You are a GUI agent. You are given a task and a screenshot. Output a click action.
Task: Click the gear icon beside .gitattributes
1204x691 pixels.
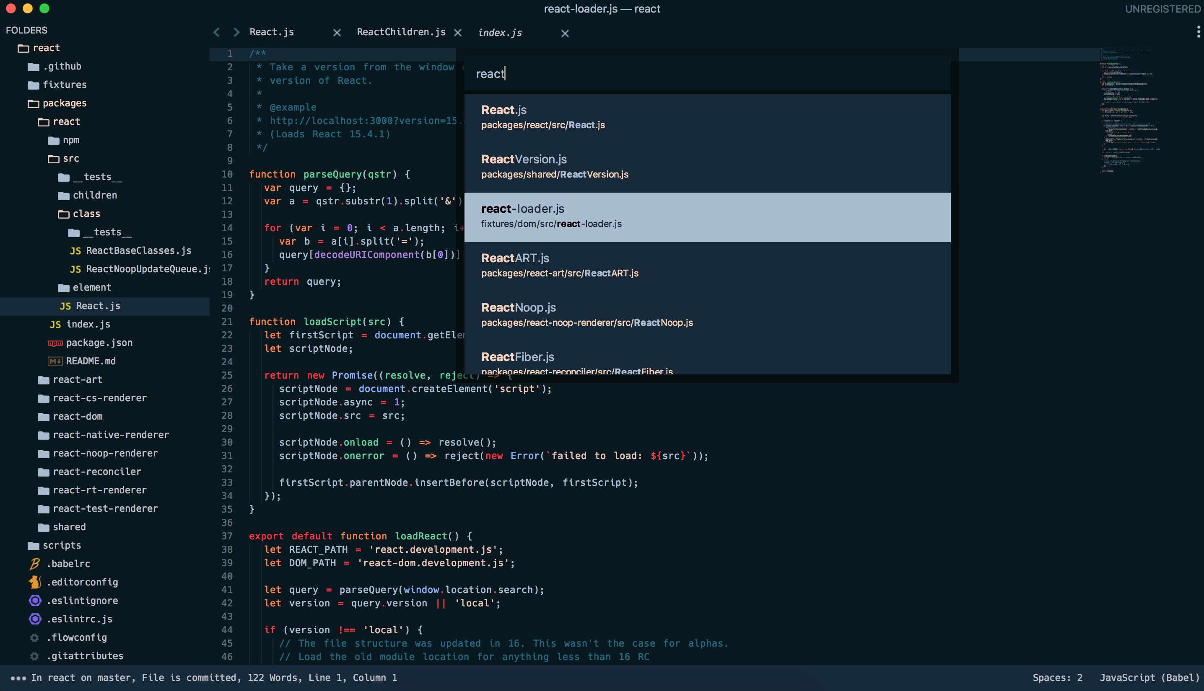coord(34,656)
